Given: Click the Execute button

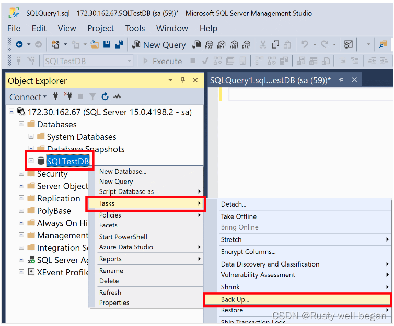Looking at the screenshot, I should pos(163,61).
